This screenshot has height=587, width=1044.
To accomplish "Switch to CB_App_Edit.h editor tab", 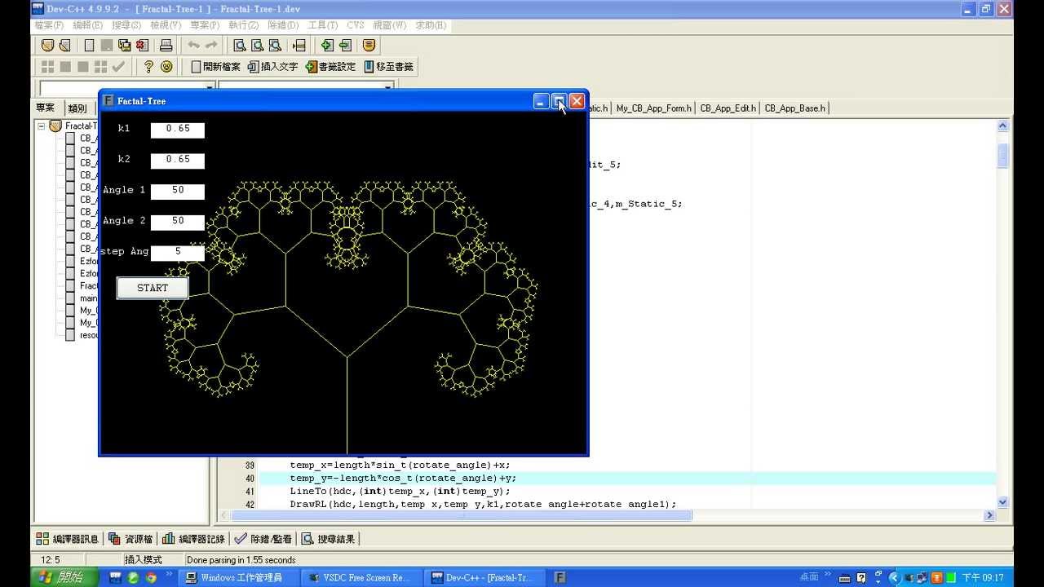I will tap(728, 108).
